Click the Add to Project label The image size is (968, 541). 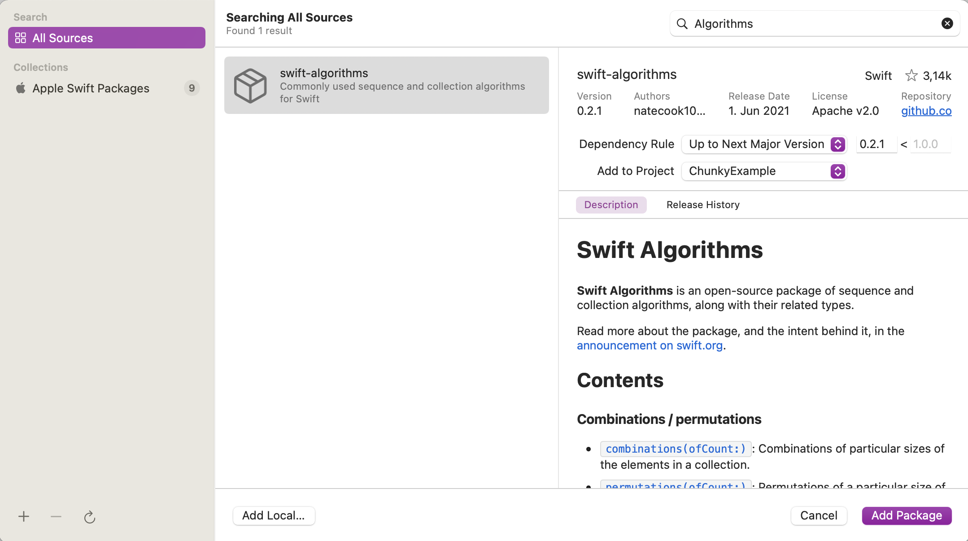pos(635,171)
